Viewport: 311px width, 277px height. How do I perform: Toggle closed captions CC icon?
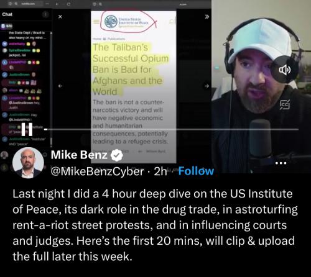pos(285,105)
